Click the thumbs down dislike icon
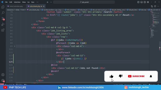 click(x=121, y=76)
